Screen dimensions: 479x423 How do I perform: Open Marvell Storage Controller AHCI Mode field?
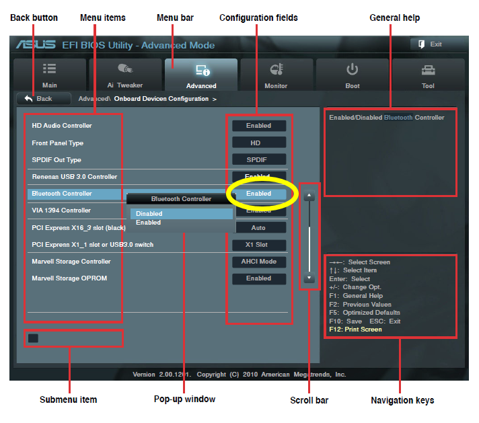tap(259, 262)
